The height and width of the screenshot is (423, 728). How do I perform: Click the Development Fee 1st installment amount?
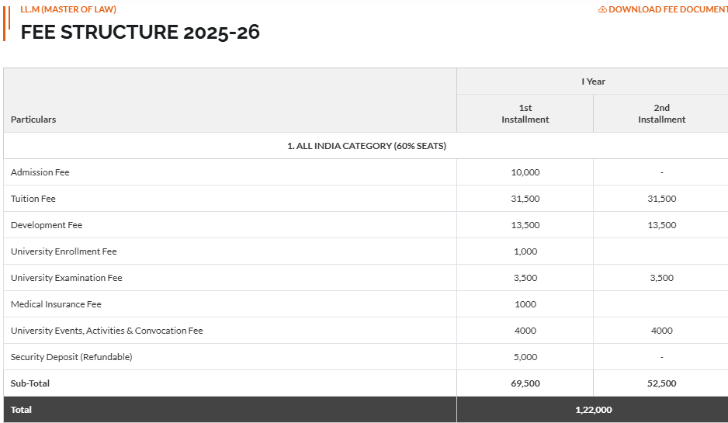pyautogui.click(x=525, y=225)
